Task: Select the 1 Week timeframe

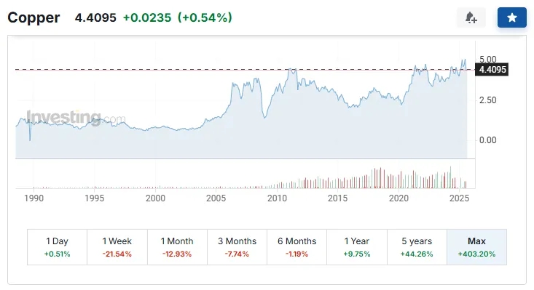Action: (x=117, y=247)
